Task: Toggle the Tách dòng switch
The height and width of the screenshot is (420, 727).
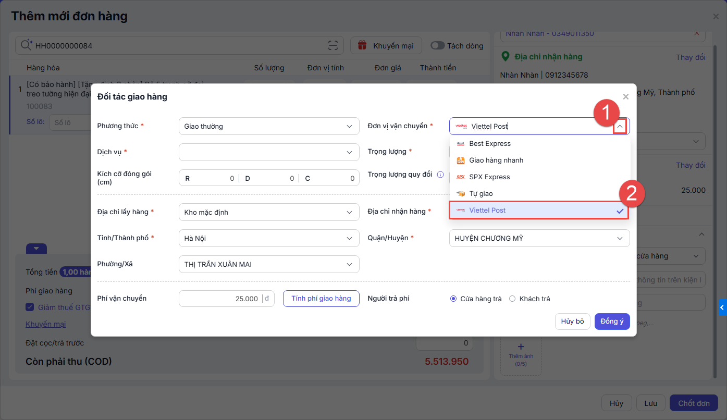Action: [x=437, y=46]
